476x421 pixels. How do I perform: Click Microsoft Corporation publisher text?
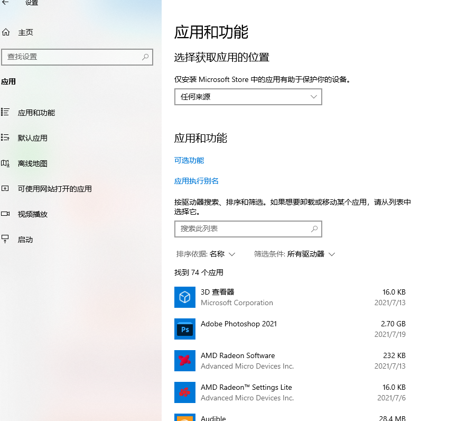237,303
